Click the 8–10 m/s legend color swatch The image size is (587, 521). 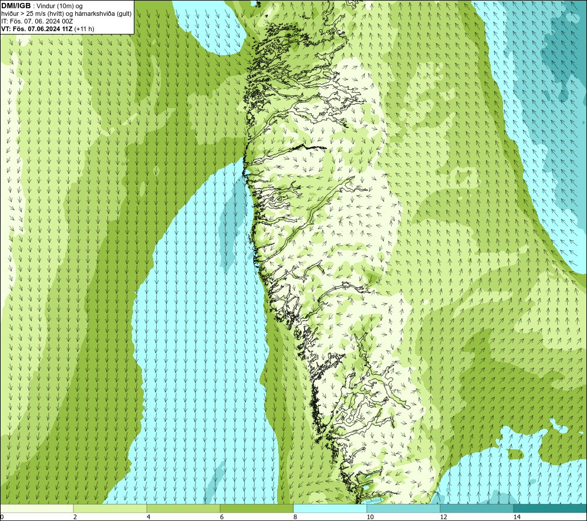(x=330, y=509)
